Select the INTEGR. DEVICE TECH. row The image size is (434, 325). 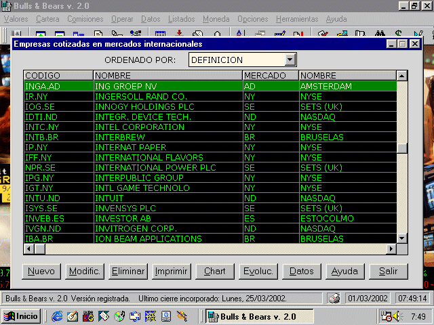click(210, 117)
